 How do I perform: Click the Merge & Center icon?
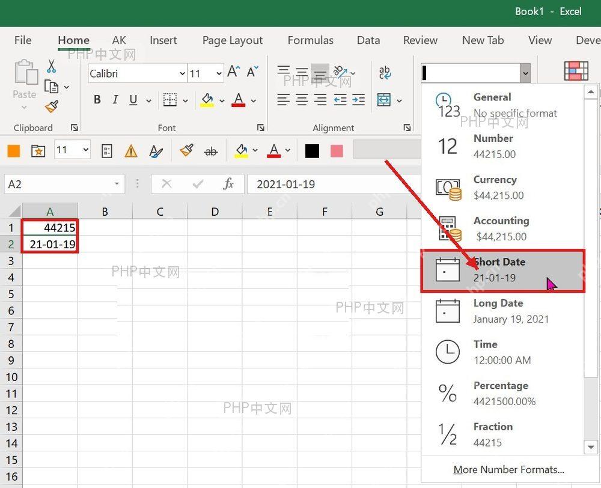click(x=384, y=100)
